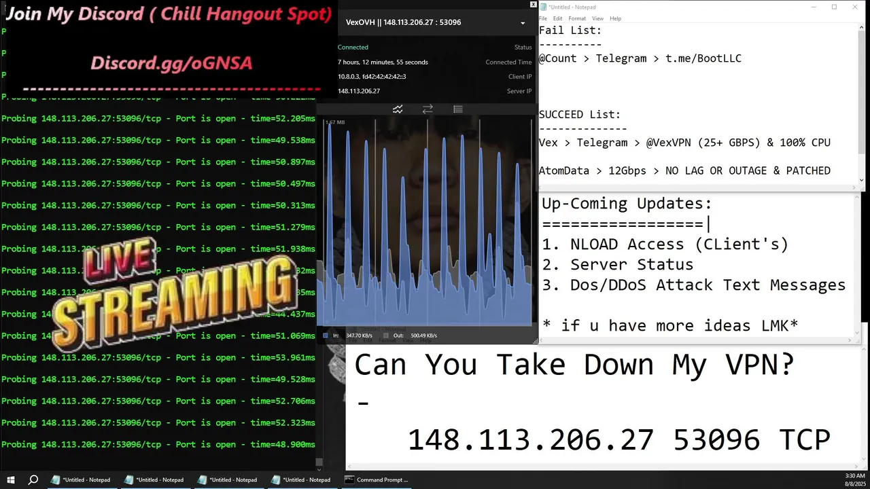Click the 'Up-Coming Updates:' heading
Screen dimensions: 870x489
tap(627, 203)
